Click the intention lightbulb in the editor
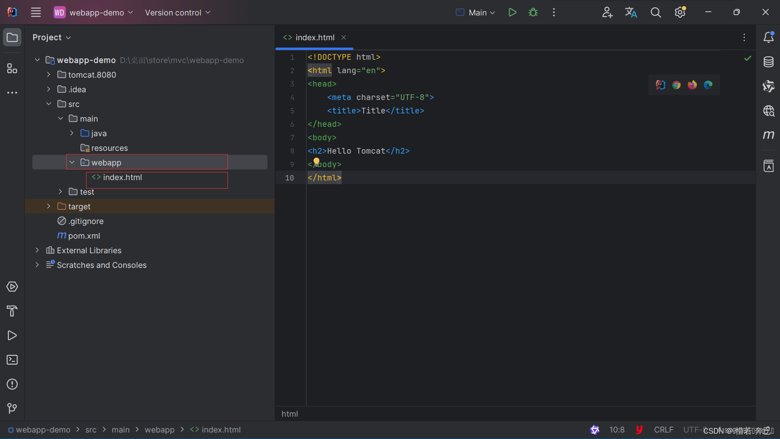This screenshot has width=780, height=439. coord(316,161)
